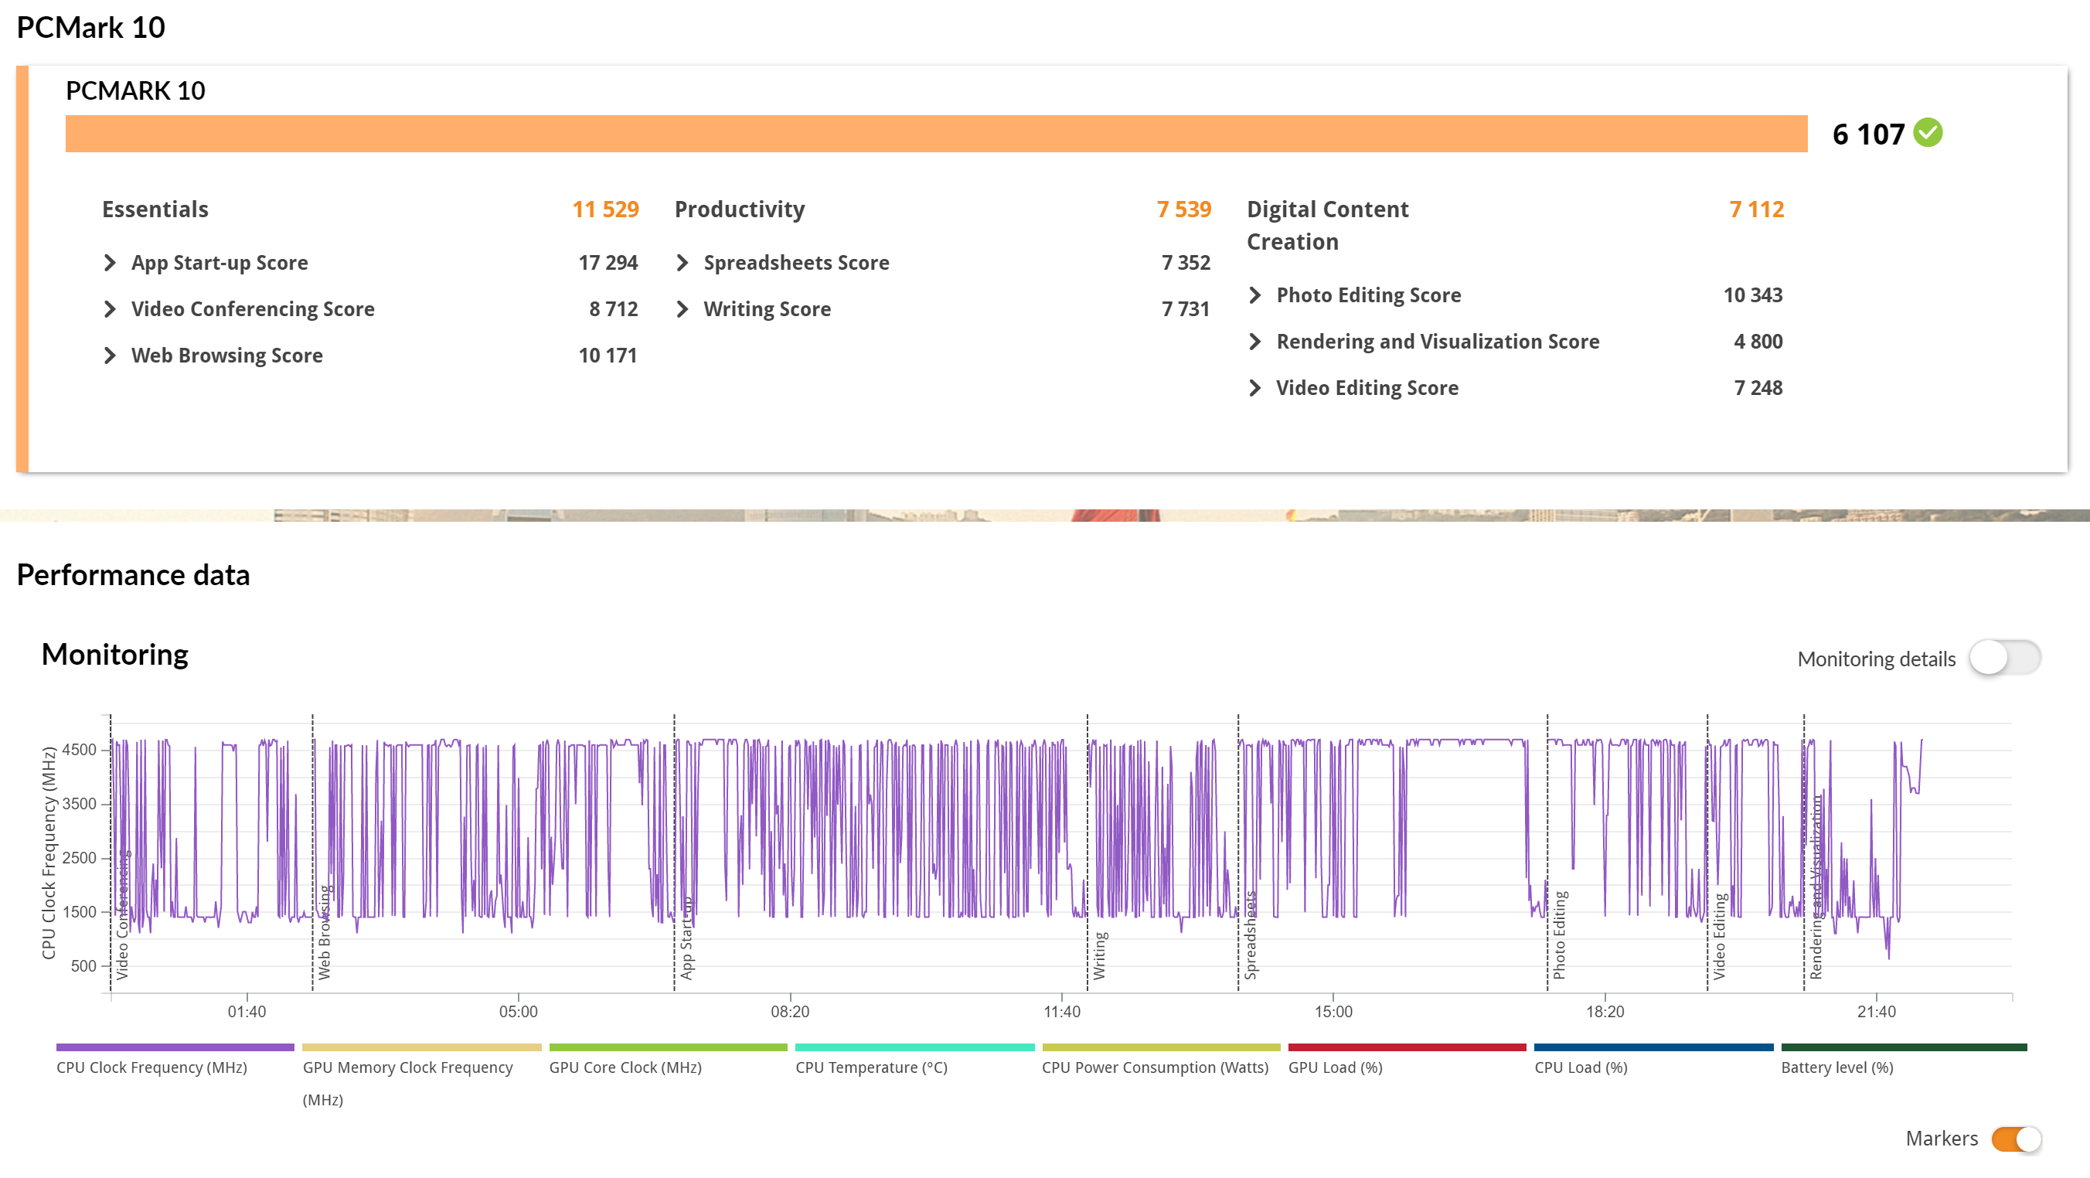Toggle GPU Core Clock legend series

[668, 1060]
